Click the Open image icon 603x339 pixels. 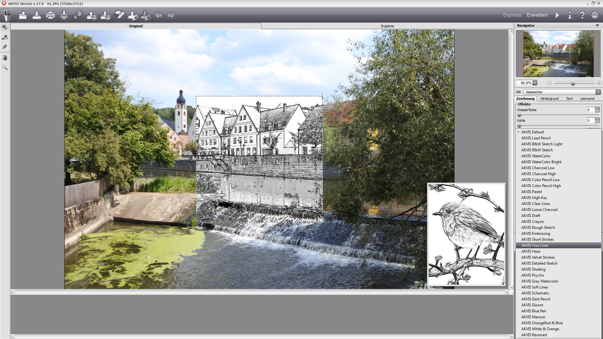point(23,15)
